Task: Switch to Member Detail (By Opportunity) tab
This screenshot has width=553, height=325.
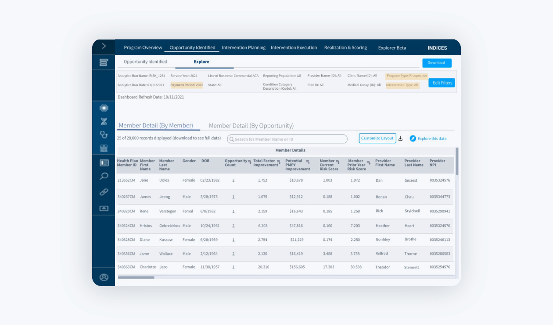Action: coord(251,126)
